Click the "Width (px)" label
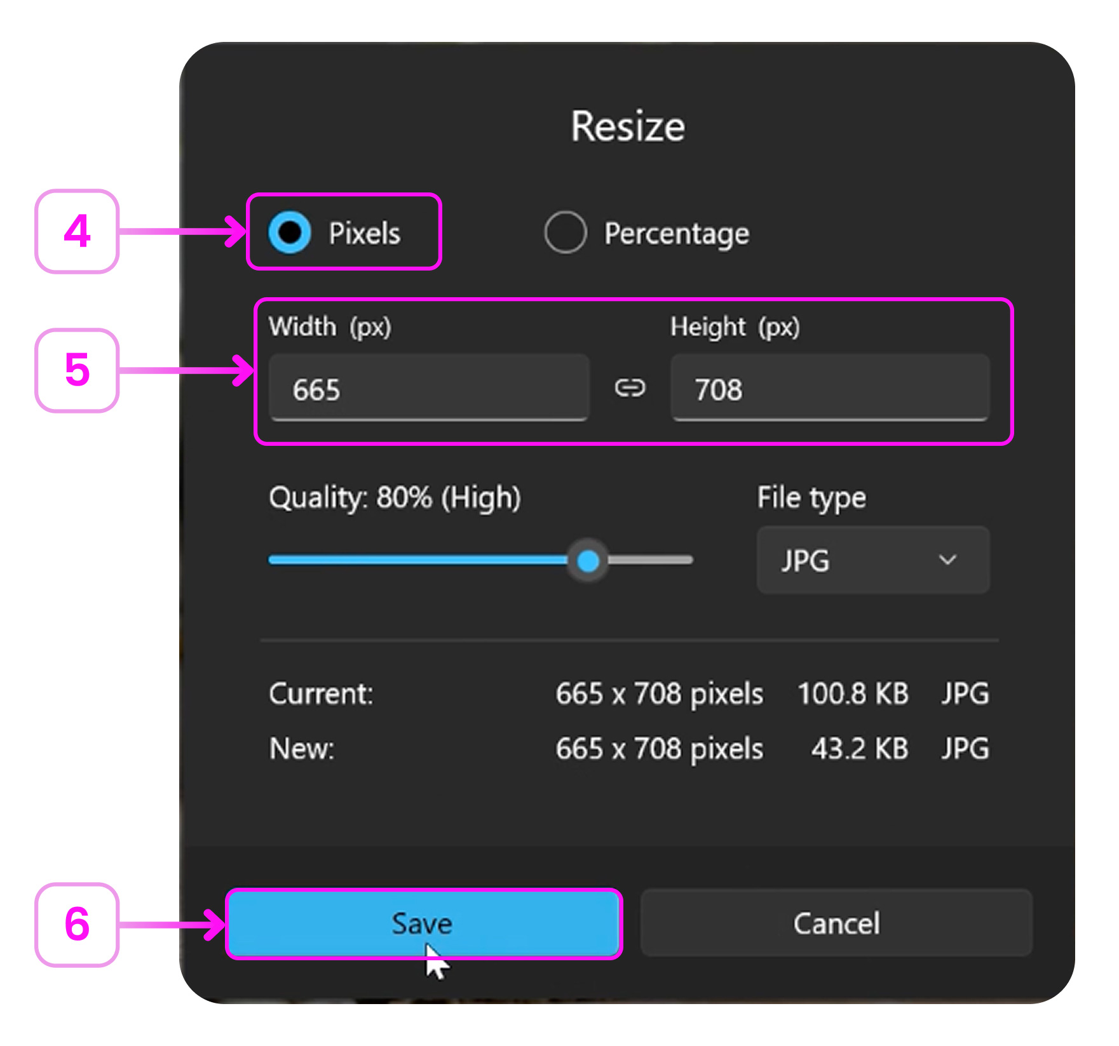 pyautogui.click(x=330, y=327)
